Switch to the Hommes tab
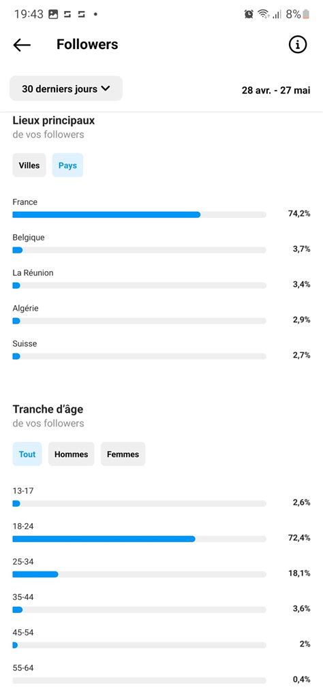Screen dimensions: 323x692 71,454
